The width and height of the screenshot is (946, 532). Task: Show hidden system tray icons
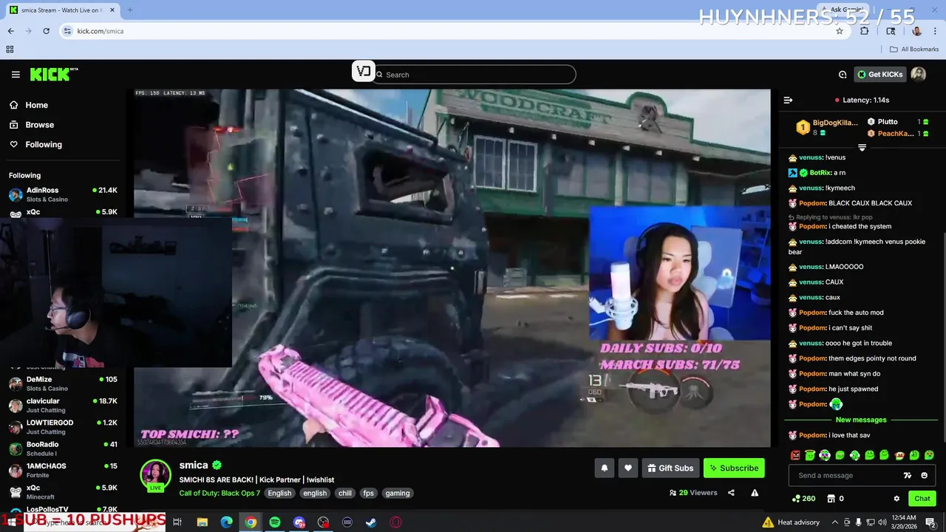834,522
